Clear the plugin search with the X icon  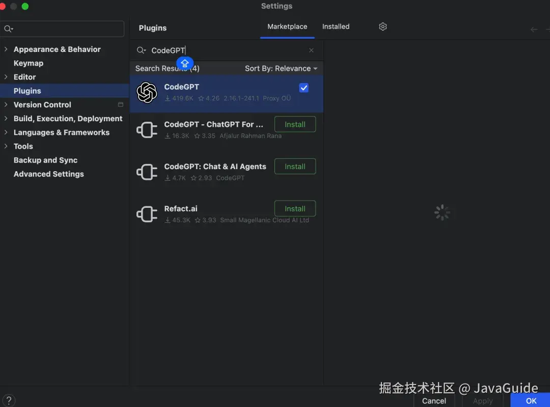pos(311,50)
